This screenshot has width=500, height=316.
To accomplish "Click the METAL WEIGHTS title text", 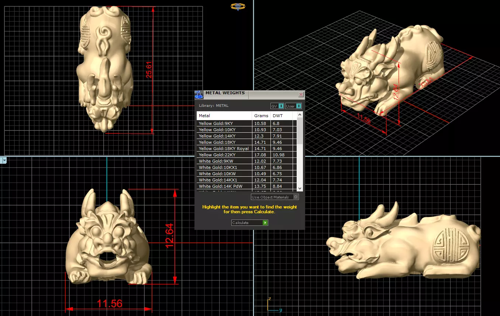I will 225,93.
